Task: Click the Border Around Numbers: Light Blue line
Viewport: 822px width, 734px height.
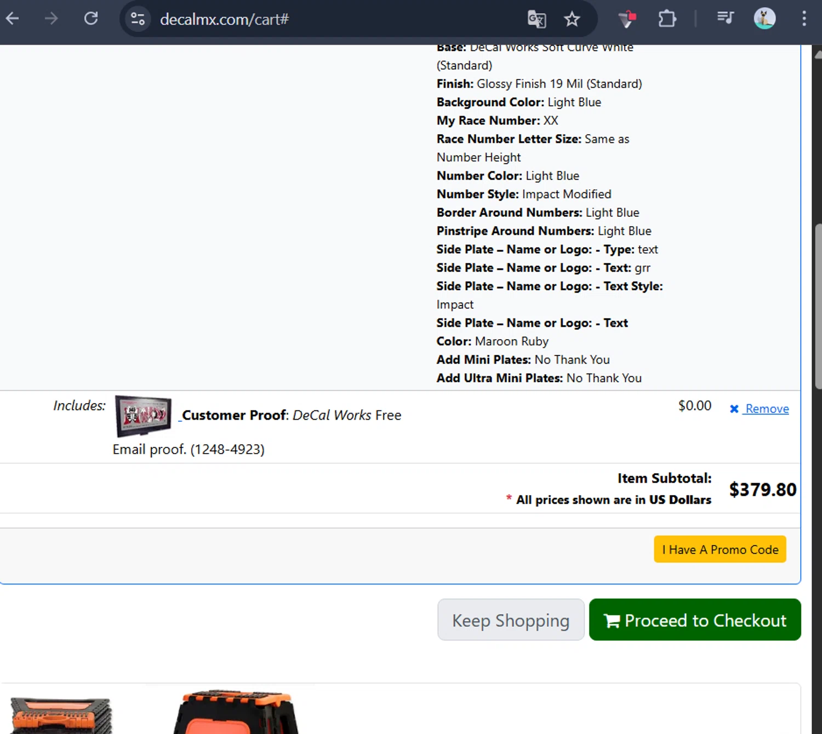Action: [538, 213]
